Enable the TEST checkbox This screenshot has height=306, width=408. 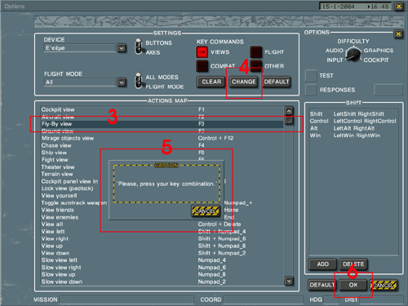click(x=311, y=76)
